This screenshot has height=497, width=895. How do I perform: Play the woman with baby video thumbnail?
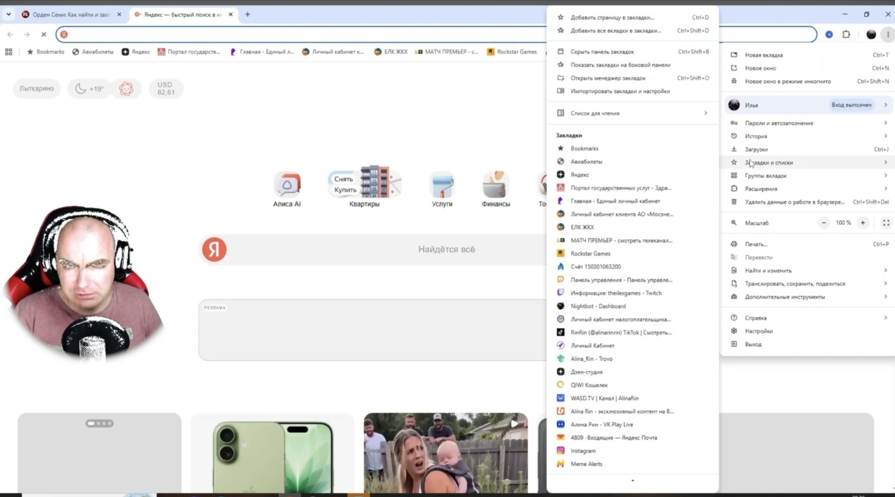[x=446, y=454]
